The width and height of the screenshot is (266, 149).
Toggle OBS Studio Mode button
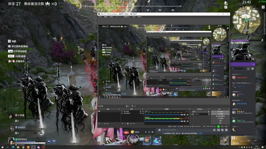click(x=220, y=118)
